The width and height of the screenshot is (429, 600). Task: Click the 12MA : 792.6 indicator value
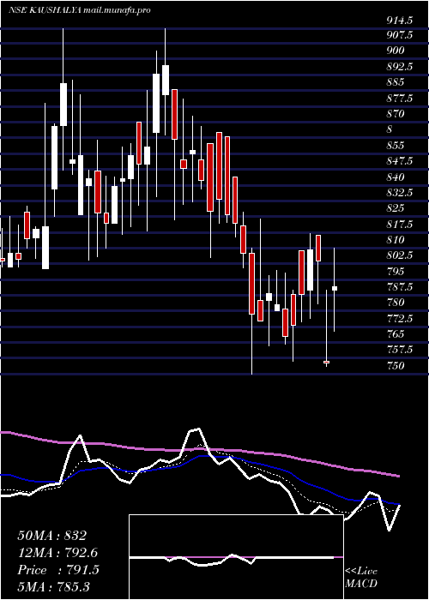point(57,553)
